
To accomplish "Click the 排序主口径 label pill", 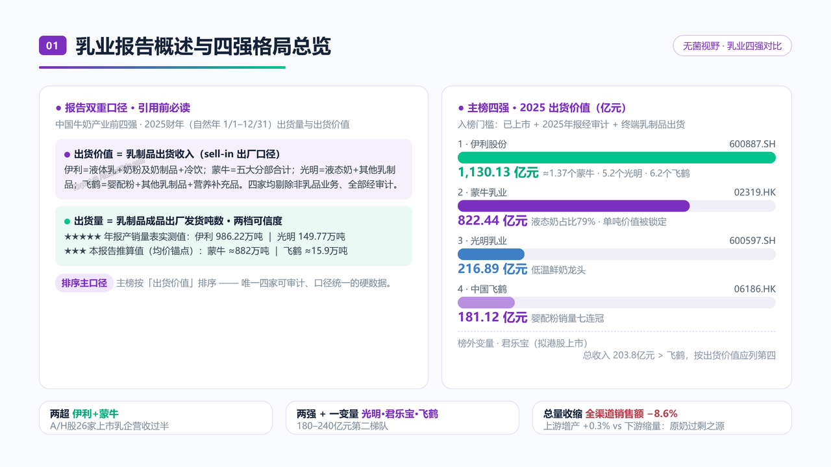I will coord(84,283).
